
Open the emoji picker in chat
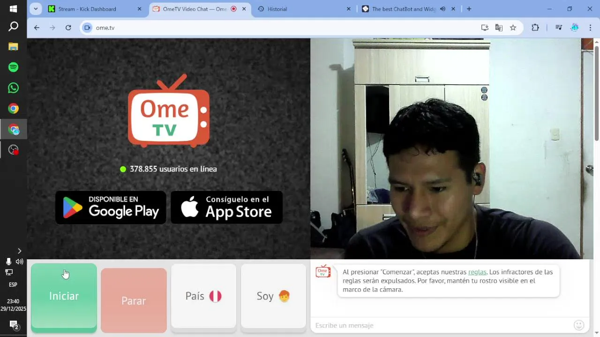[579, 325]
